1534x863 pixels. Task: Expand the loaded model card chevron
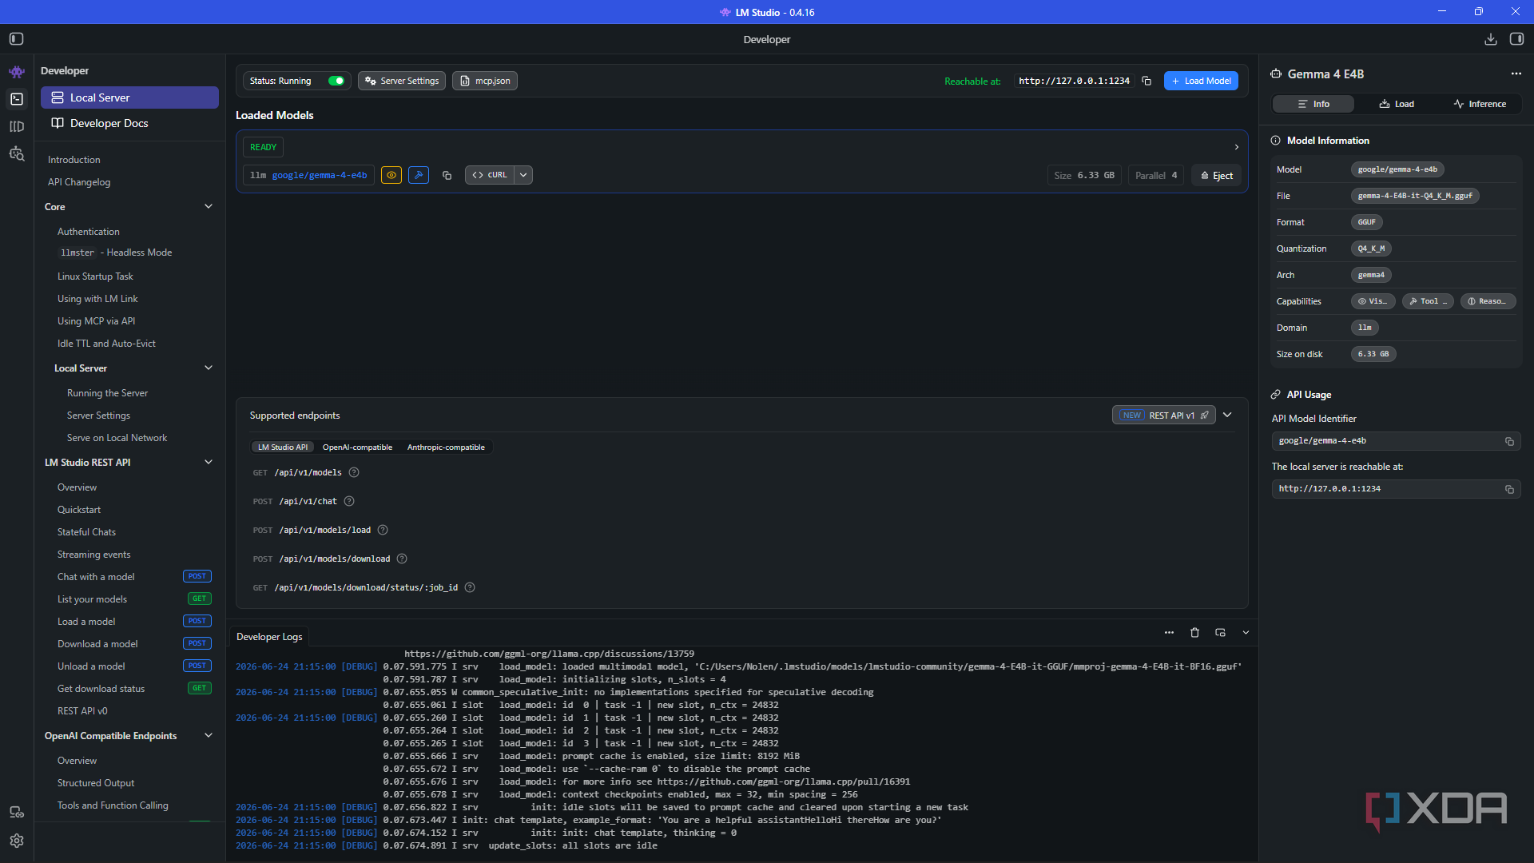1237,147
